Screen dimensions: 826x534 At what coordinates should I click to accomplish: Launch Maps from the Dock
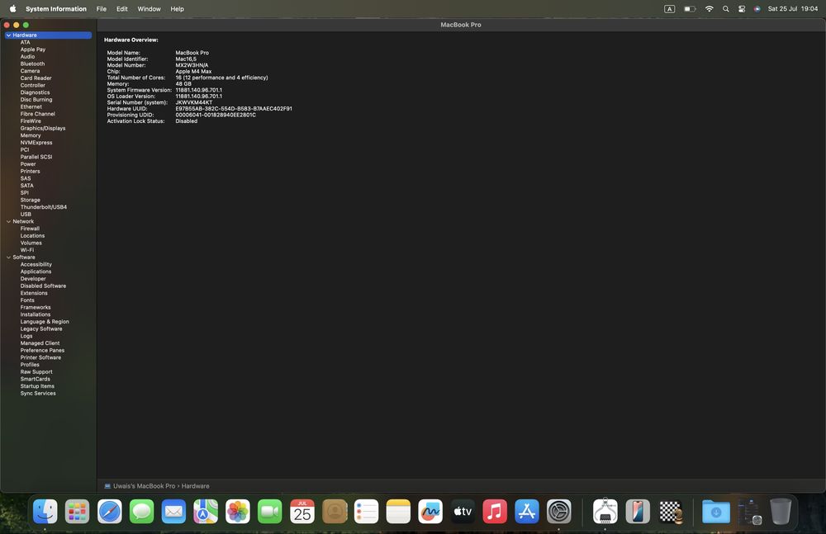click(x=206, y=512)
